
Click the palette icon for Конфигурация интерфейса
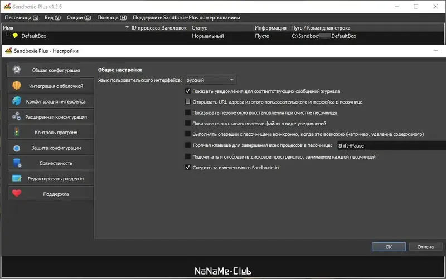click(x=17, y=101)
